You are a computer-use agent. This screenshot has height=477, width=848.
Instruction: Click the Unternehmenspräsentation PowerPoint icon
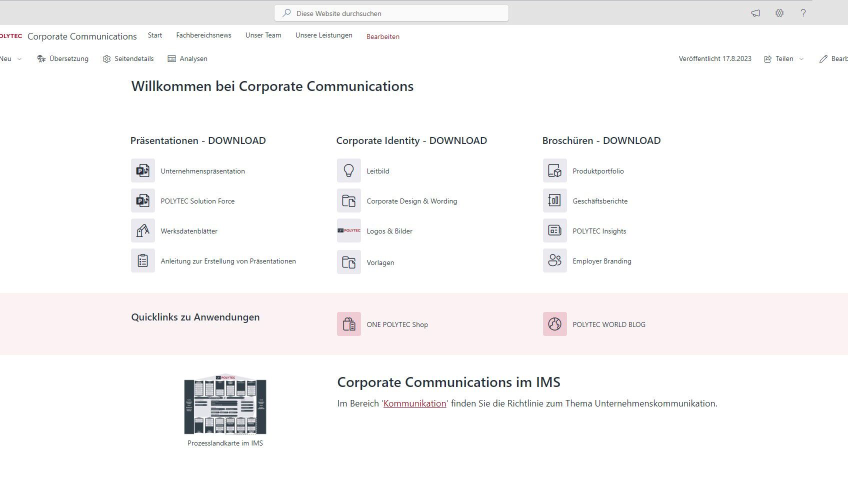[143, 171]
